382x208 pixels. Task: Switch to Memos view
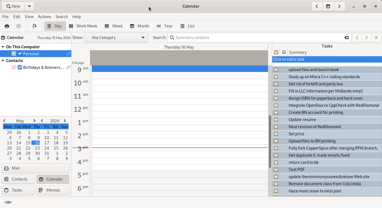[x=53, y=190]
